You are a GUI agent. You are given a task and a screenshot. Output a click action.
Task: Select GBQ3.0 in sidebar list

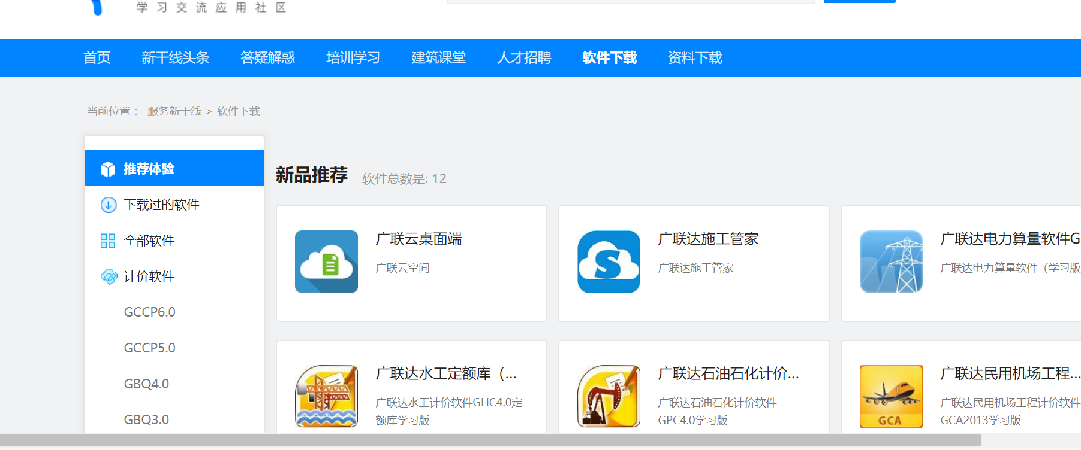click(x=147, y=419)
